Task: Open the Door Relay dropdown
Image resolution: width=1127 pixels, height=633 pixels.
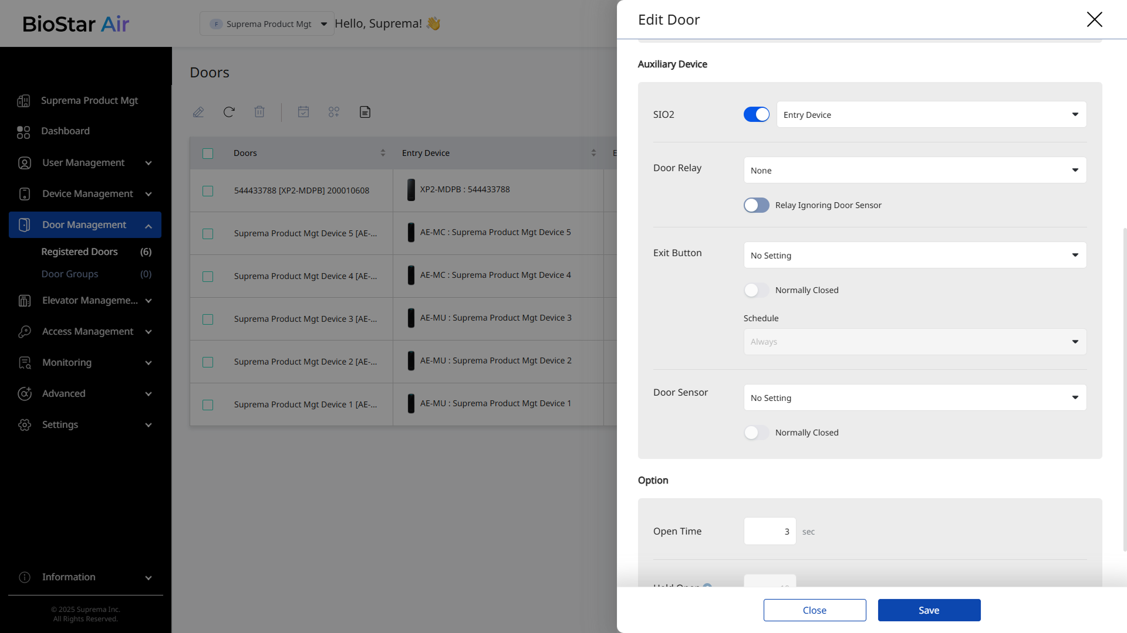Action: [915, 171]
